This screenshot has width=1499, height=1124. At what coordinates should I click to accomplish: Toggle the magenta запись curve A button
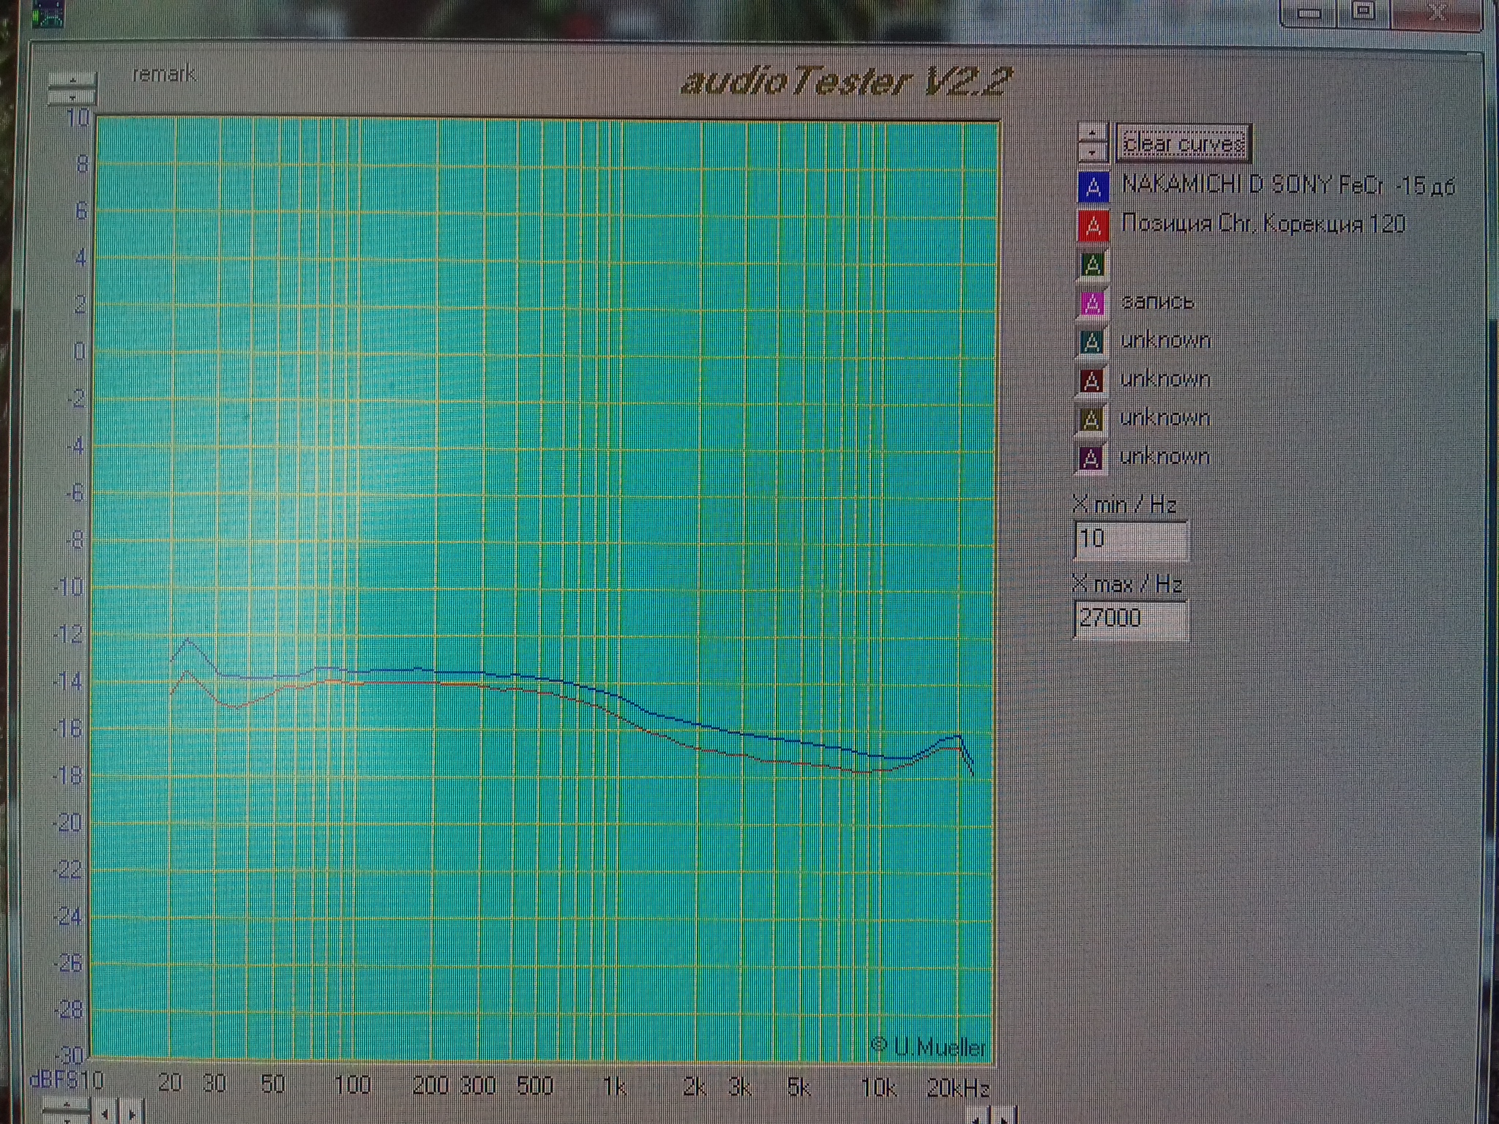click(x=1091, y=303)
